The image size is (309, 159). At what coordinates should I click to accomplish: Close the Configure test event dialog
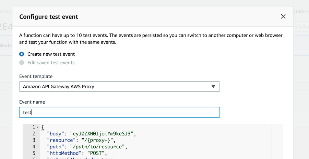pos(283,16)
